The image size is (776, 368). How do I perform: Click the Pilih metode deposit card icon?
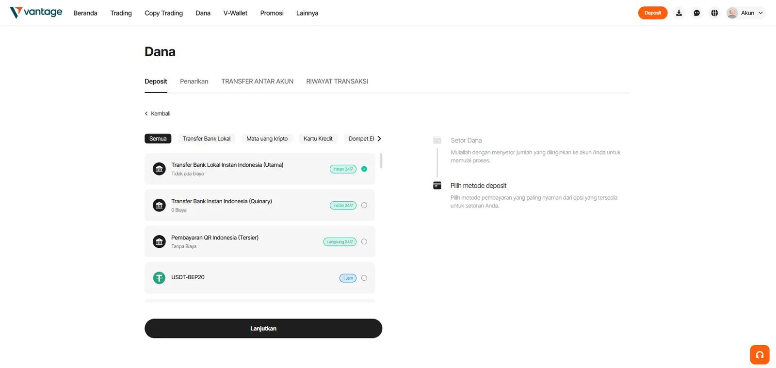437,186
